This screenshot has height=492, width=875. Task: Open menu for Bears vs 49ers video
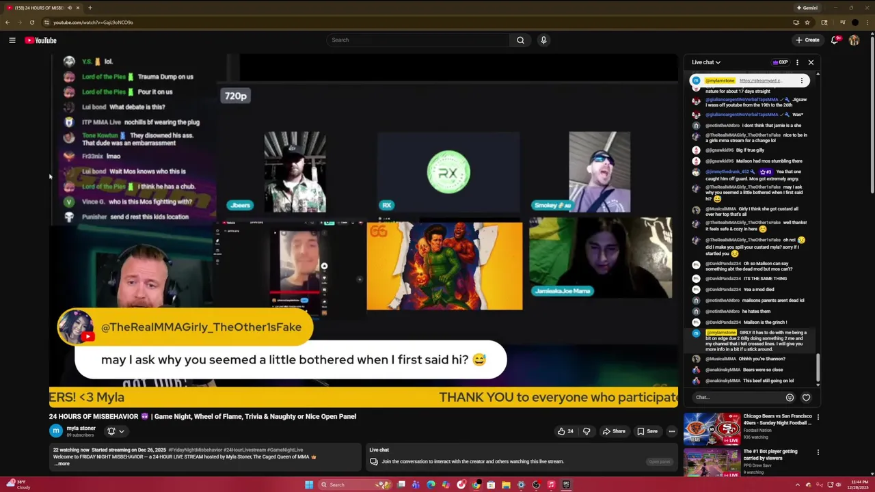tap(818, 417)
